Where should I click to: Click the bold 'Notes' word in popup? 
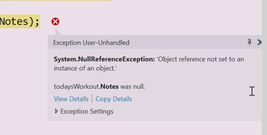(110, 86)
